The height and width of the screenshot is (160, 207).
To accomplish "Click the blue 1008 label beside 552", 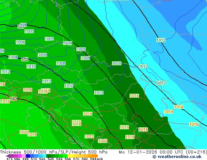I will 13,57.
